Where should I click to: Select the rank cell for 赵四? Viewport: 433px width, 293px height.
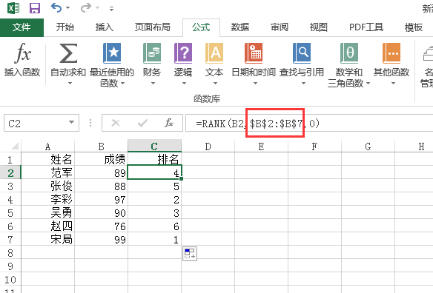click(154, 226)
